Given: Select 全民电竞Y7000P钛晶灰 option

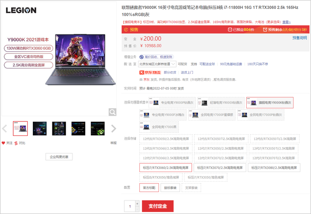Looking at the screenshot, I should (261, 115).
